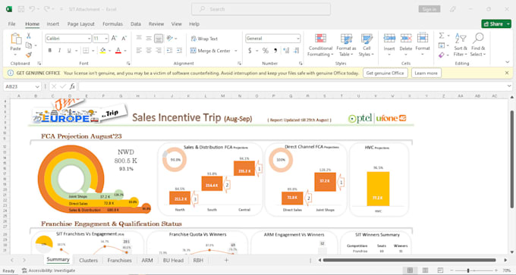Open Find & Select menu

(478, 45)
